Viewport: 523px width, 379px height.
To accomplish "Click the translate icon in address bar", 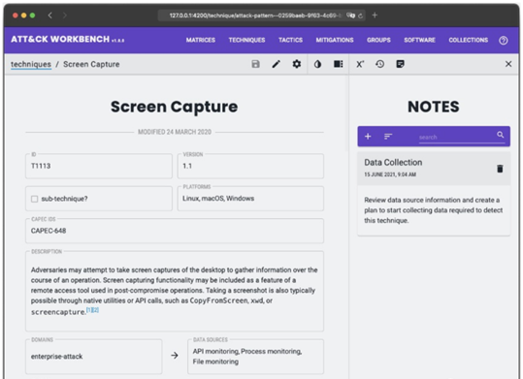I will (350, 16).
